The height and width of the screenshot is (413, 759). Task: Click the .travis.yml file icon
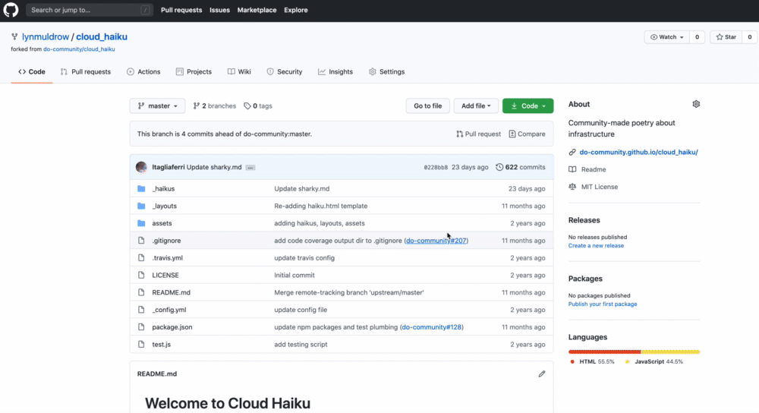click(141, 257)
